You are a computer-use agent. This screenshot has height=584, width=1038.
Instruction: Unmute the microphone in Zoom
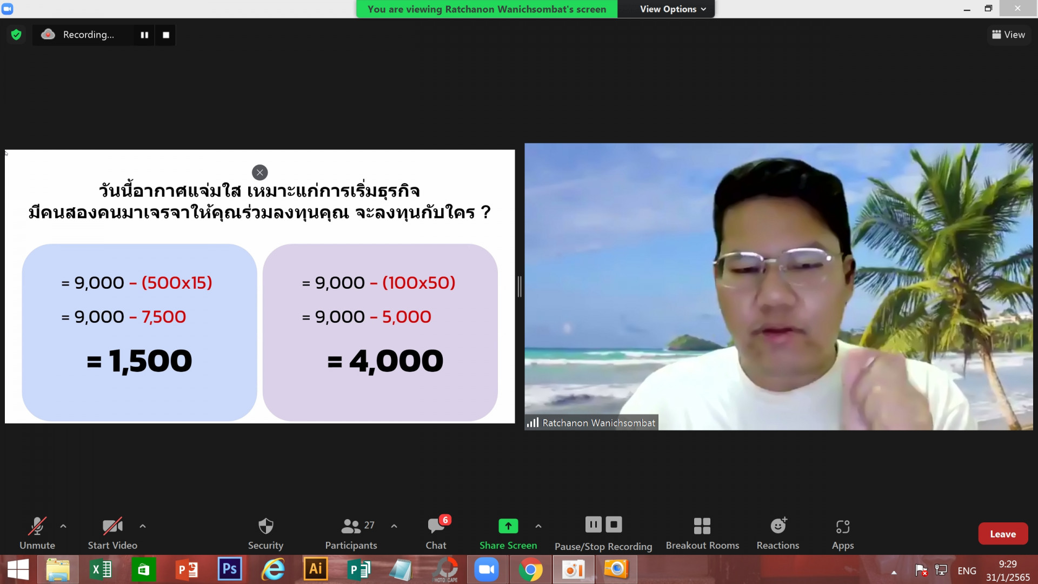click(37, 533)
